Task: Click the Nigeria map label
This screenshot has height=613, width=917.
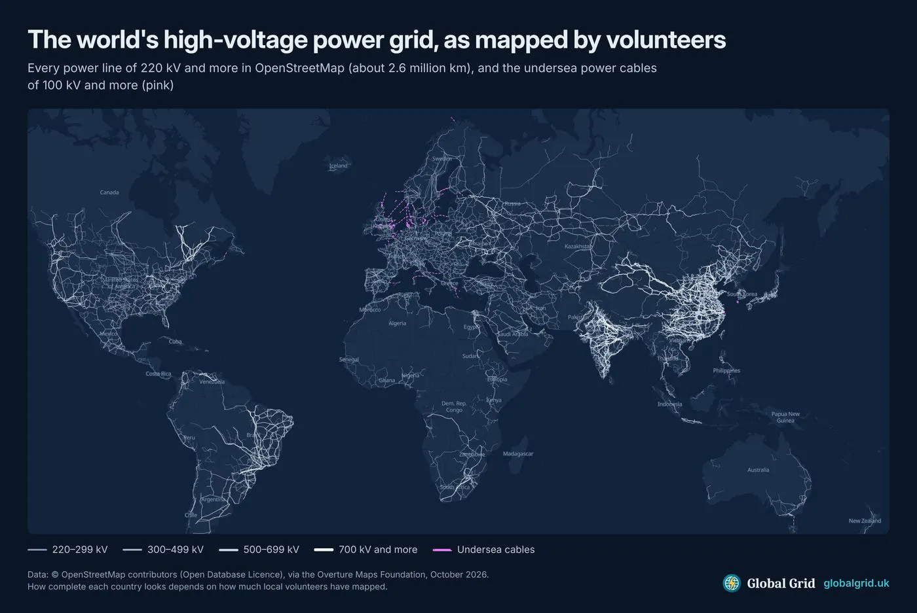Action: (411, 376)
